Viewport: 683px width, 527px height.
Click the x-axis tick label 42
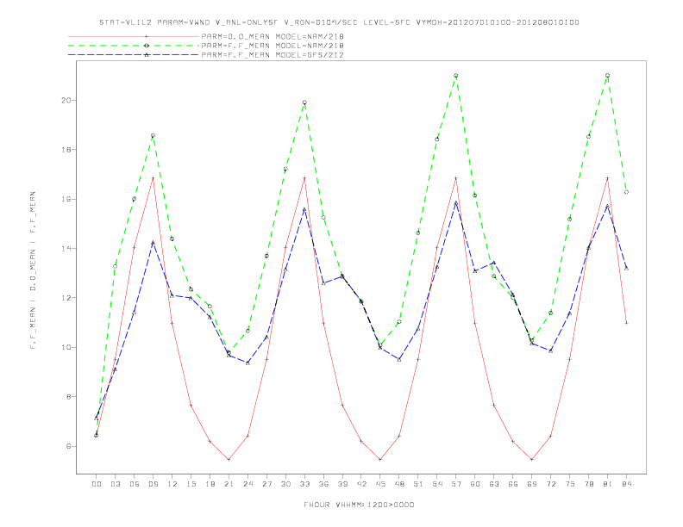coord(361,484)
